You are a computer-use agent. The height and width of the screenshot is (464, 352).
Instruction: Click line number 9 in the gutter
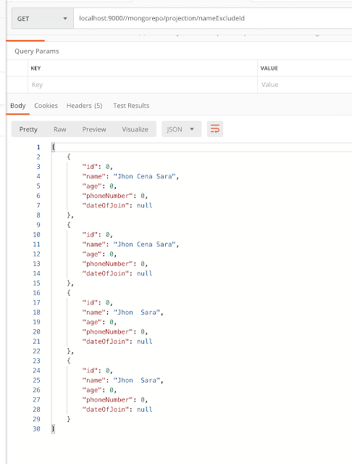38,225
